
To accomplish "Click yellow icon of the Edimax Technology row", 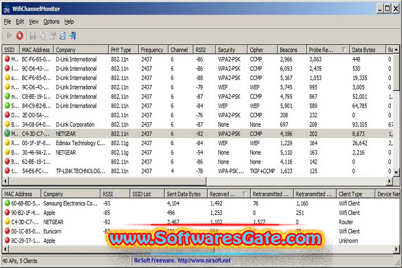I will (7, 142).
